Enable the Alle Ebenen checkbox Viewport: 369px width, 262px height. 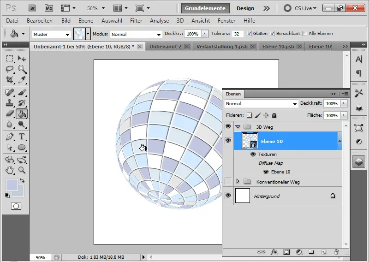tap(305, 34)
